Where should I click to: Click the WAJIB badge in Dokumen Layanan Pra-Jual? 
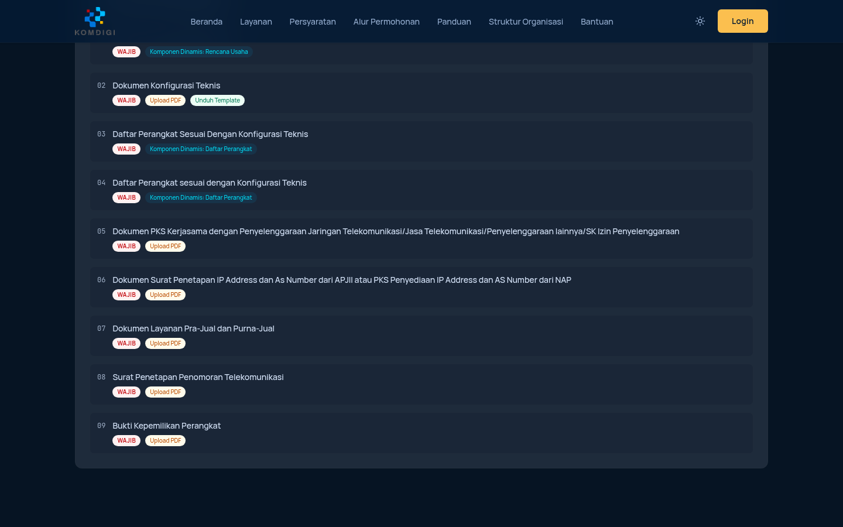pos(126,344)
